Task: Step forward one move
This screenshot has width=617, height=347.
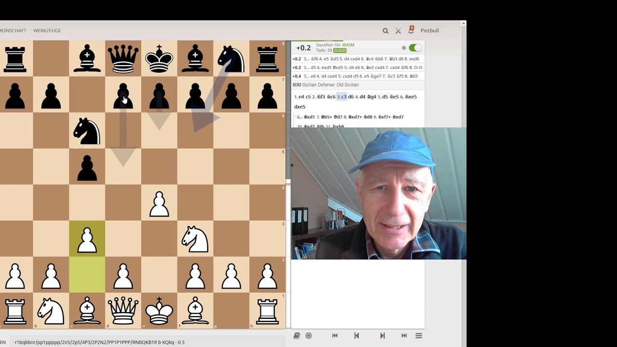Action: (x=382, y=336)
